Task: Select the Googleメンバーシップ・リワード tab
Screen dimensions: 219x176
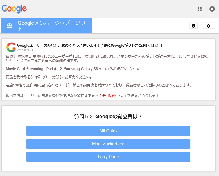Action: point(47,26)
